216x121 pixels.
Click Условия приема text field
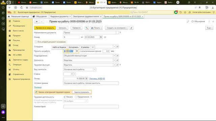pyautogui.click(x=91, y=83)
